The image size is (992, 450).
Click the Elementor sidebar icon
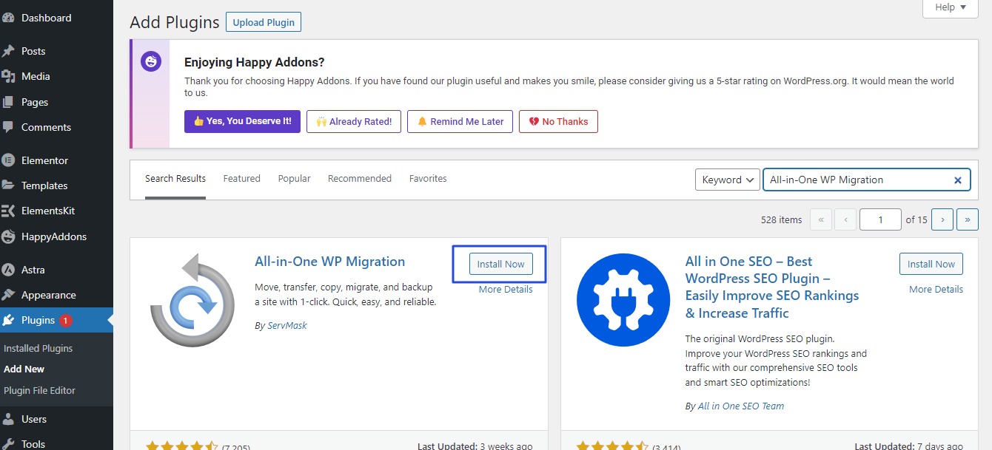pyautogui.click(x=8, y=160)
